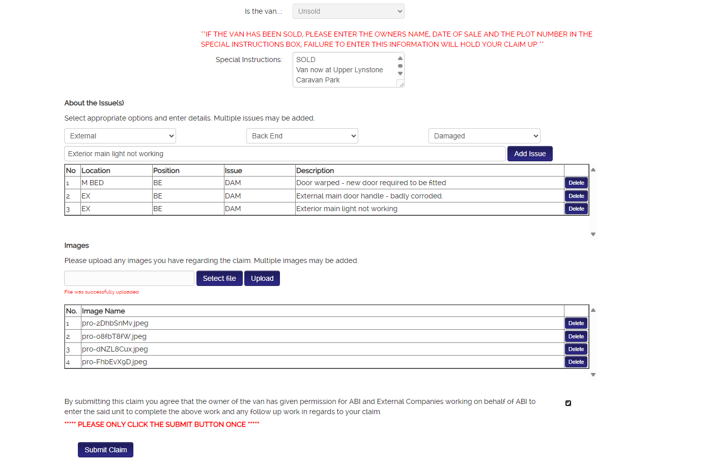
Task: Open the External location dropdown
Action: click(120, 136)
